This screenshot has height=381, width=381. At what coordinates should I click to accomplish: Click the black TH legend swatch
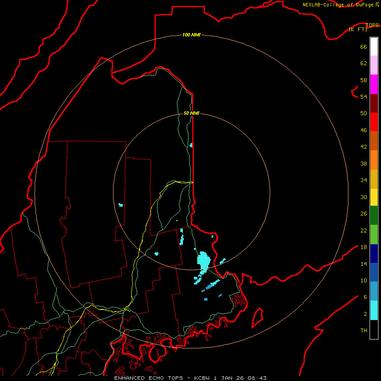(374, 329)
